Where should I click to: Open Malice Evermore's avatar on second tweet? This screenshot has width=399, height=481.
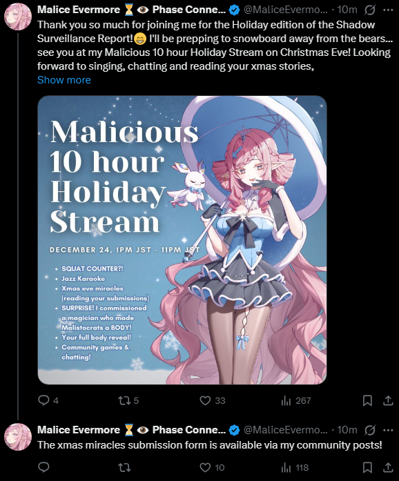tap(18, 437)
